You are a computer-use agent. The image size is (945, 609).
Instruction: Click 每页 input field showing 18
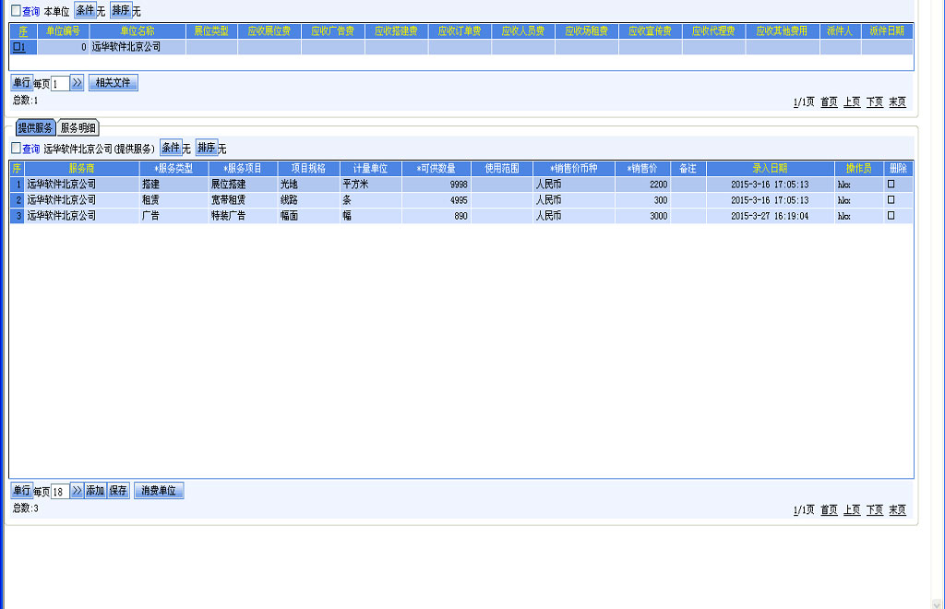click(x=59, y=492)
